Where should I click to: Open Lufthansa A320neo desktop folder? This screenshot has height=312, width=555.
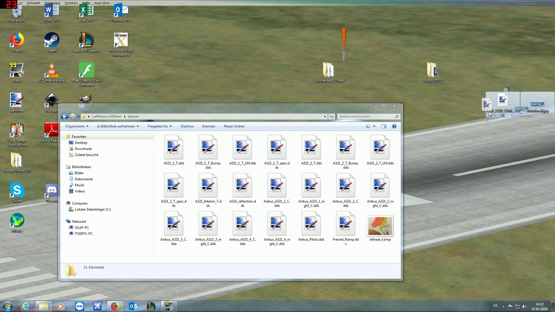coord(329,72)
